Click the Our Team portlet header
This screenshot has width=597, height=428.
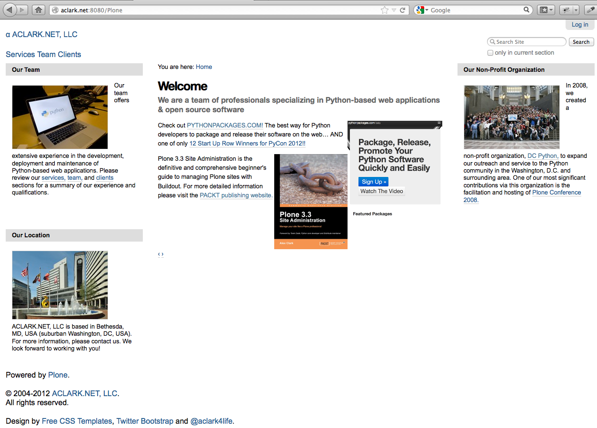tap(74, 69)
